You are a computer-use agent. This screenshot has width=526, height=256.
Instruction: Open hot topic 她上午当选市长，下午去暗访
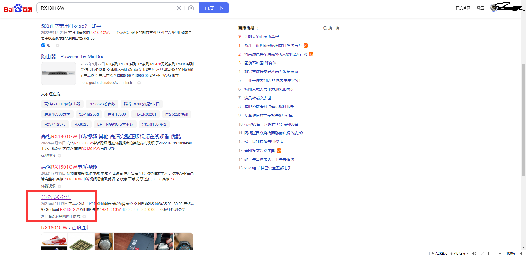tap(269, 159)
